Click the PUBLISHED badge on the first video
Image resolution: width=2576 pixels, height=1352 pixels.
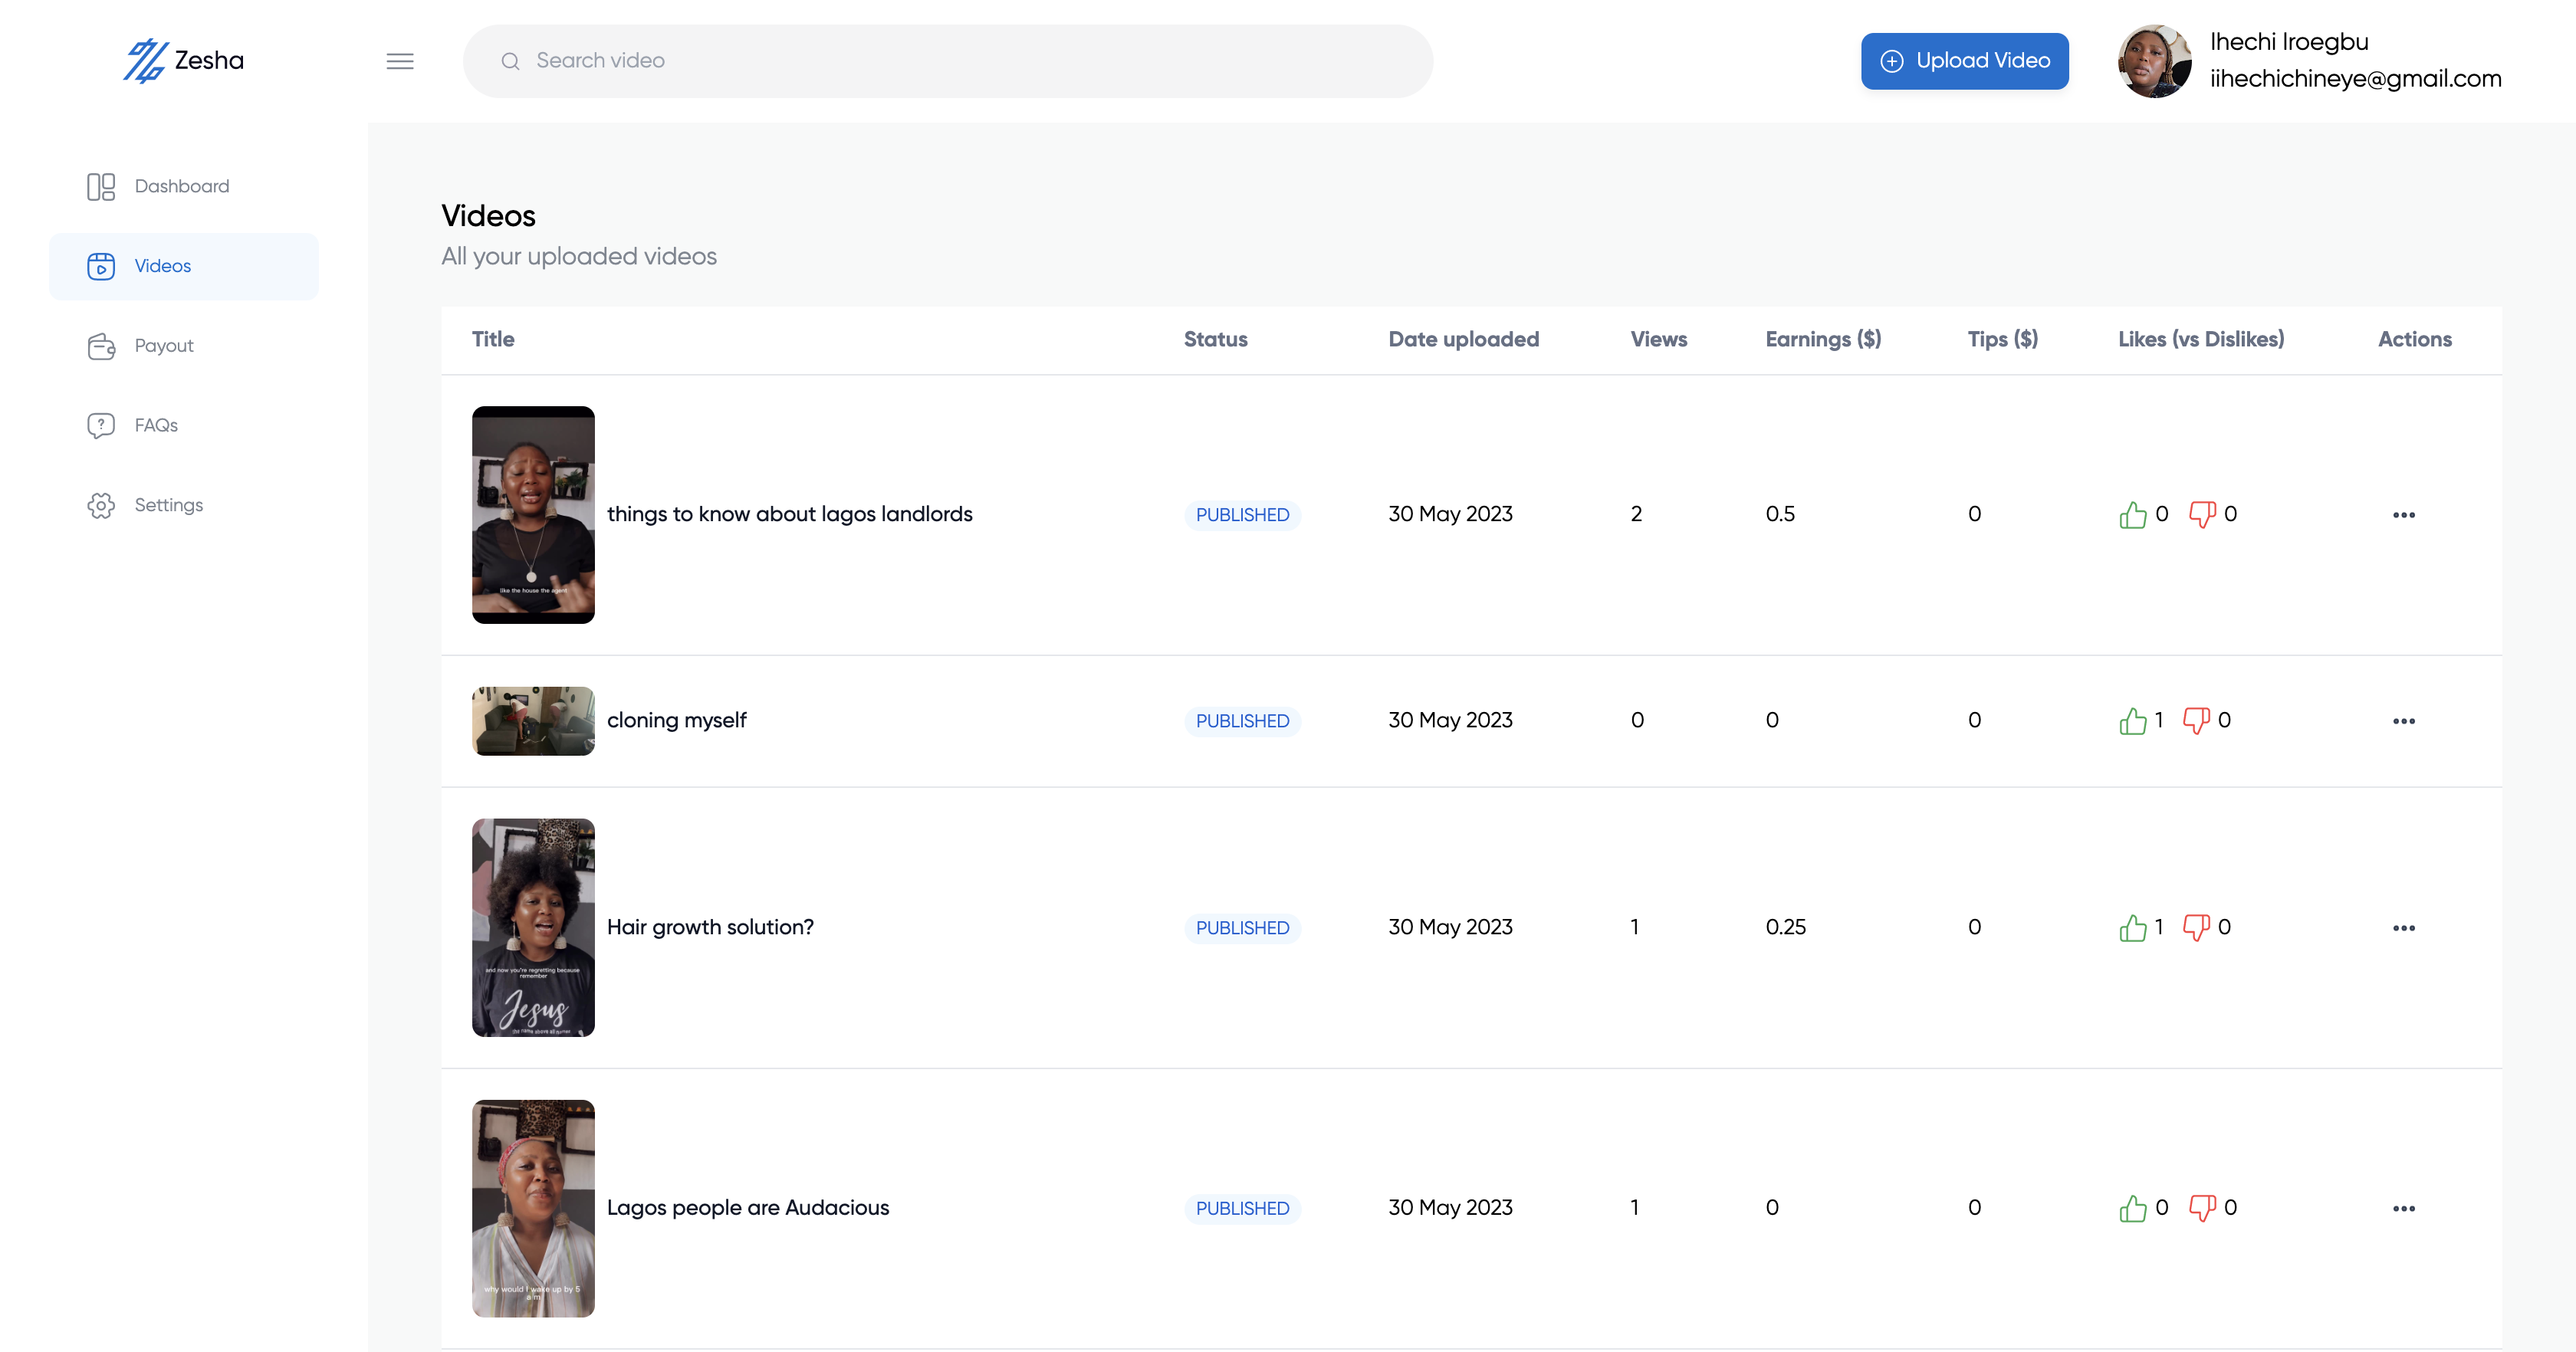point(1242,514)
